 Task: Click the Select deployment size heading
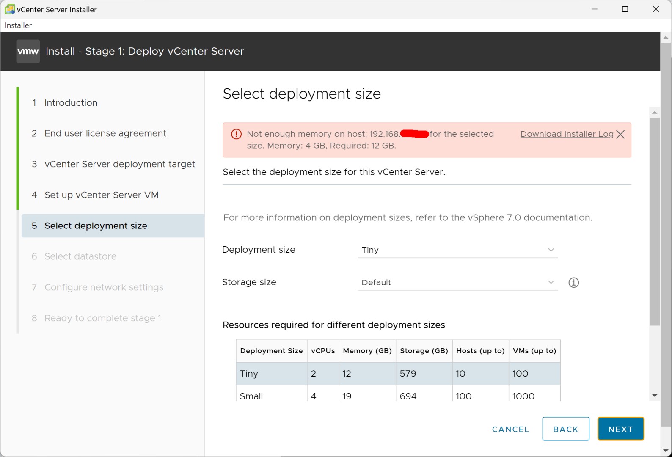302,94
